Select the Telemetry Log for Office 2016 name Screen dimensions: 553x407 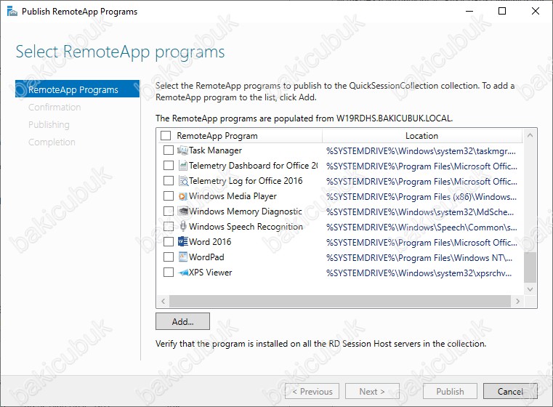click(x=246, y=181)
